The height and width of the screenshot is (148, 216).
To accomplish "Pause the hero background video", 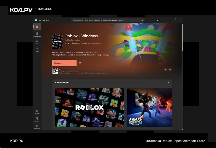I will pyautogui.click(x=166, y=70).
